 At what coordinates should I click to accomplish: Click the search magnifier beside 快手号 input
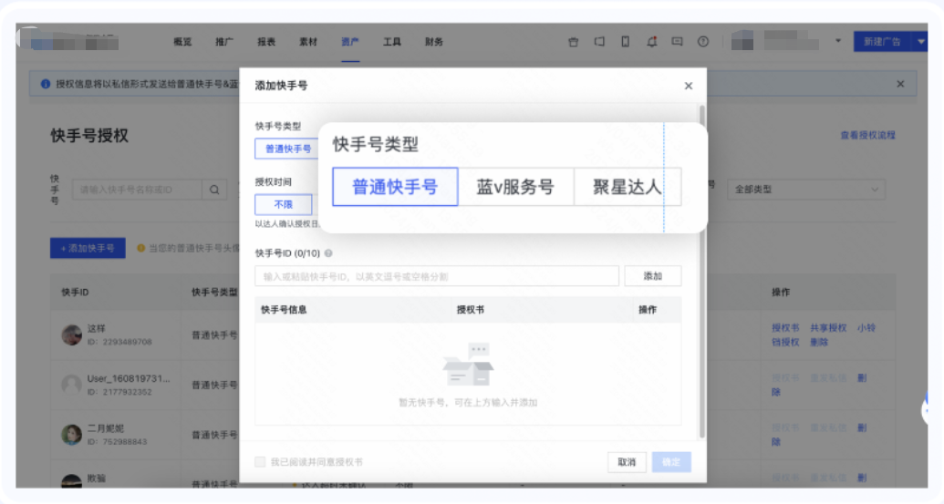[214, 190]
